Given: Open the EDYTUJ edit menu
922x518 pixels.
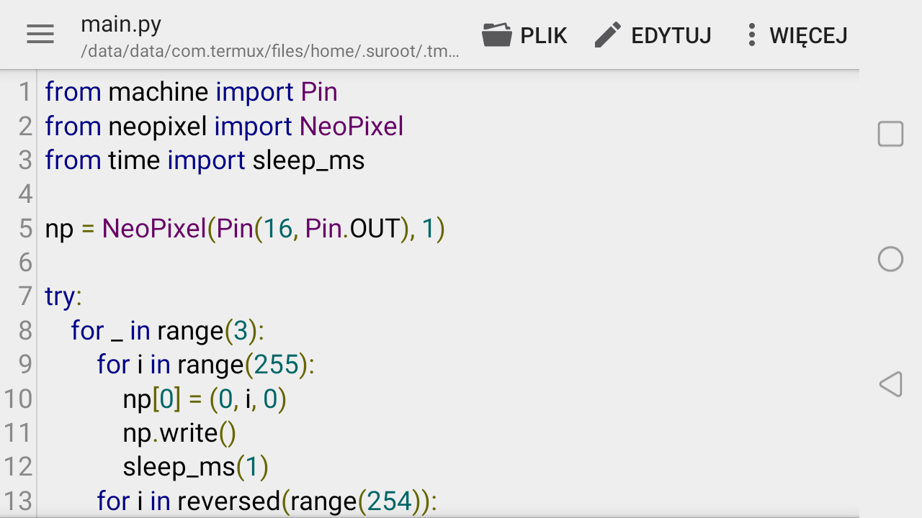Looking at the screenshot, I should pos(671,35).
